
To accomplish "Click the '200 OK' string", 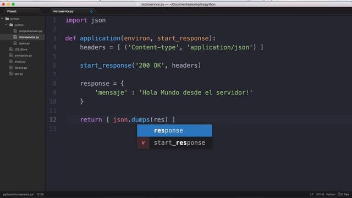I will pos(150,65).
